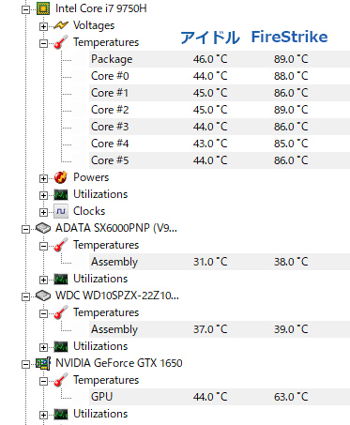Expand the Clocks node
The width and height of the screenshot is (350, 425).
point(43,212)
